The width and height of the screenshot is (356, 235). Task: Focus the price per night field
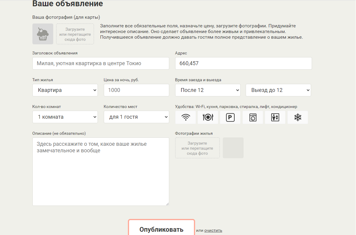[137, 90]
